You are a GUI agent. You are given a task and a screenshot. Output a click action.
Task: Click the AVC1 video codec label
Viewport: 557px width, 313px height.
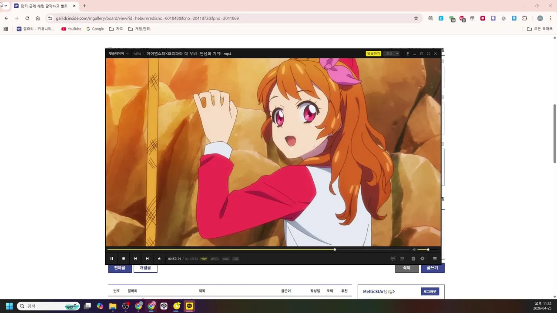pos(215,259)
